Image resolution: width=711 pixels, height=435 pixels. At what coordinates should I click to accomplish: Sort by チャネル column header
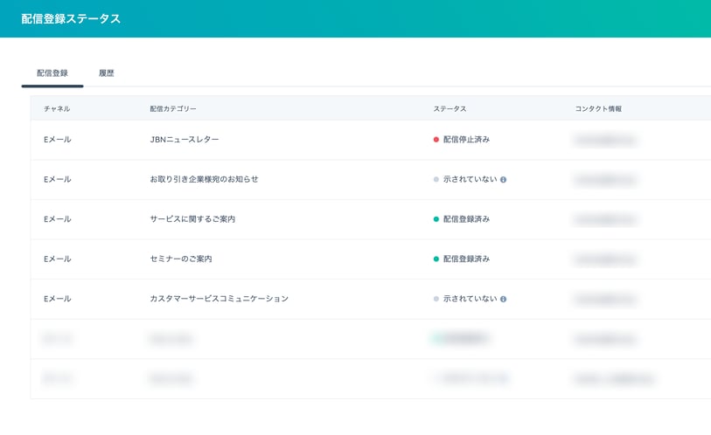[57, 108]
